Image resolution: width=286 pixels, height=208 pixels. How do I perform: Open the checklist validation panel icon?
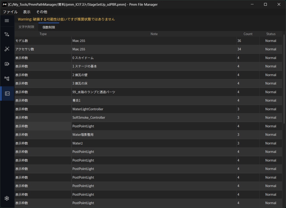click(x=7, y=93)
